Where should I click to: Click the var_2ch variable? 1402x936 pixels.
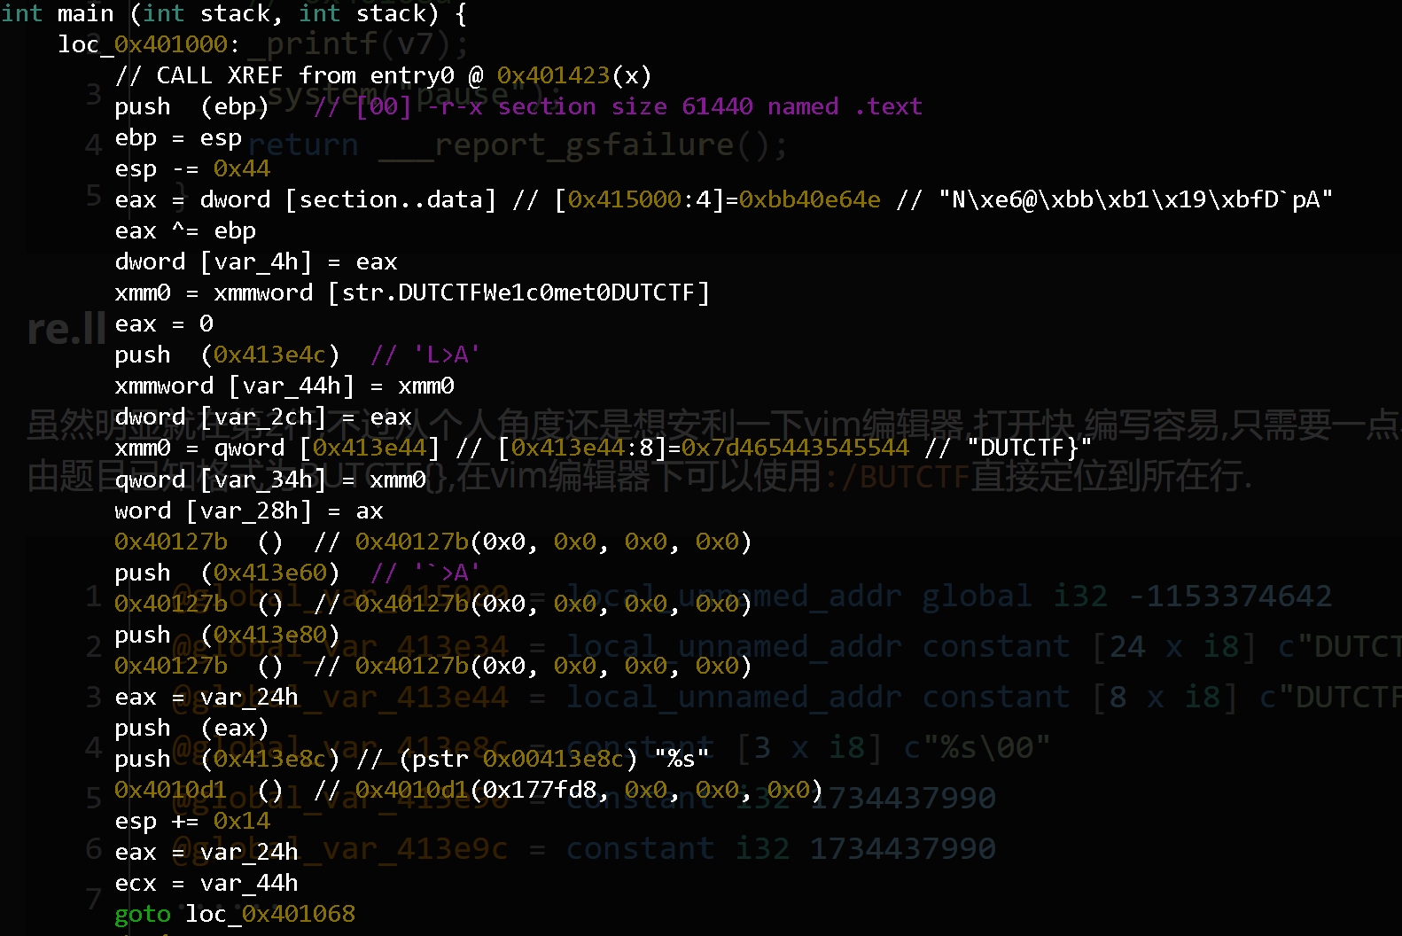pos(269,417)
